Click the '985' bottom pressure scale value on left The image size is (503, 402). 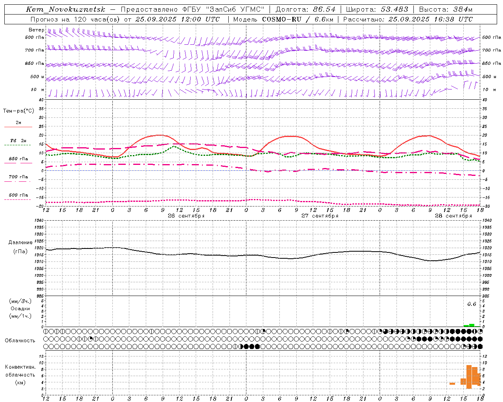(x=40, y=296)
